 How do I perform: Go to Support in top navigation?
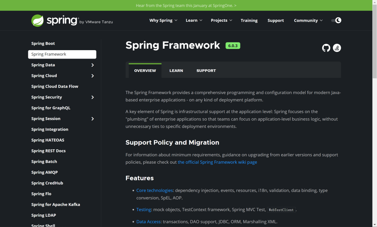coord(275,21)
